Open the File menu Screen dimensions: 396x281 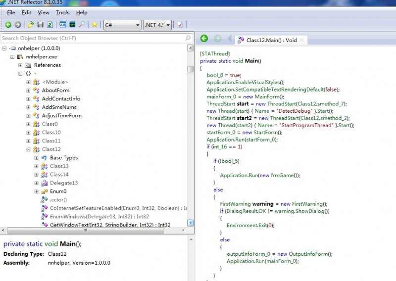11,13
